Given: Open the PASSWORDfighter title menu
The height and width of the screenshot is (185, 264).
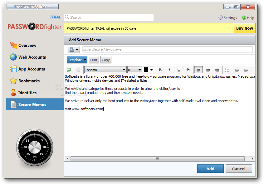Looking at the screenshot, I should (x=32, y=7).
